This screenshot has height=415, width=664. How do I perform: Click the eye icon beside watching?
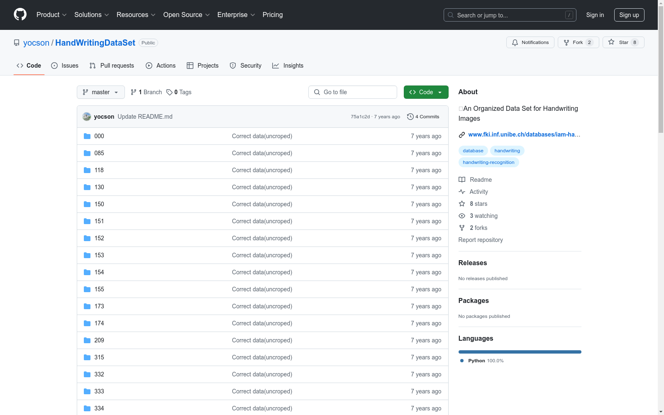click(462, 216)
